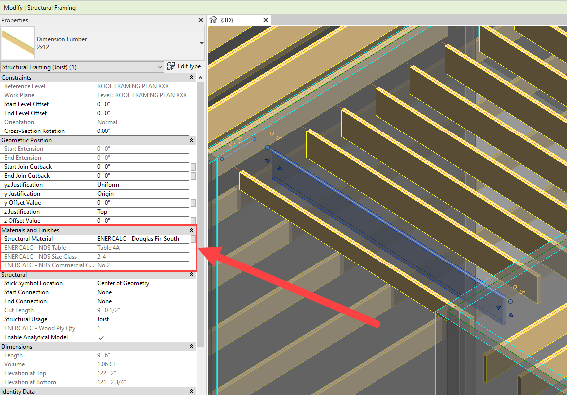
Task: Collapse the Materials and Finishes section
Action: [x=191, y=230]
